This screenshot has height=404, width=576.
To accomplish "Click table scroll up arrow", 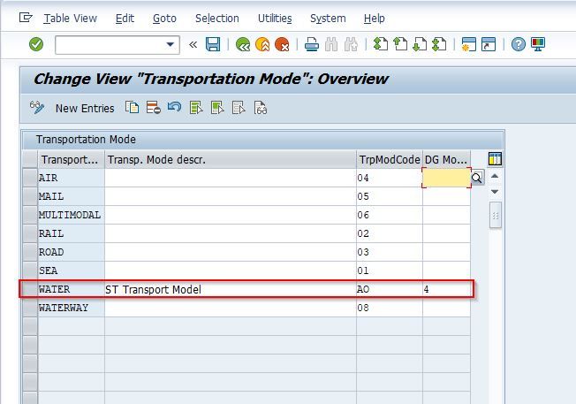I will pyautogui.click(x=495, y=176).
